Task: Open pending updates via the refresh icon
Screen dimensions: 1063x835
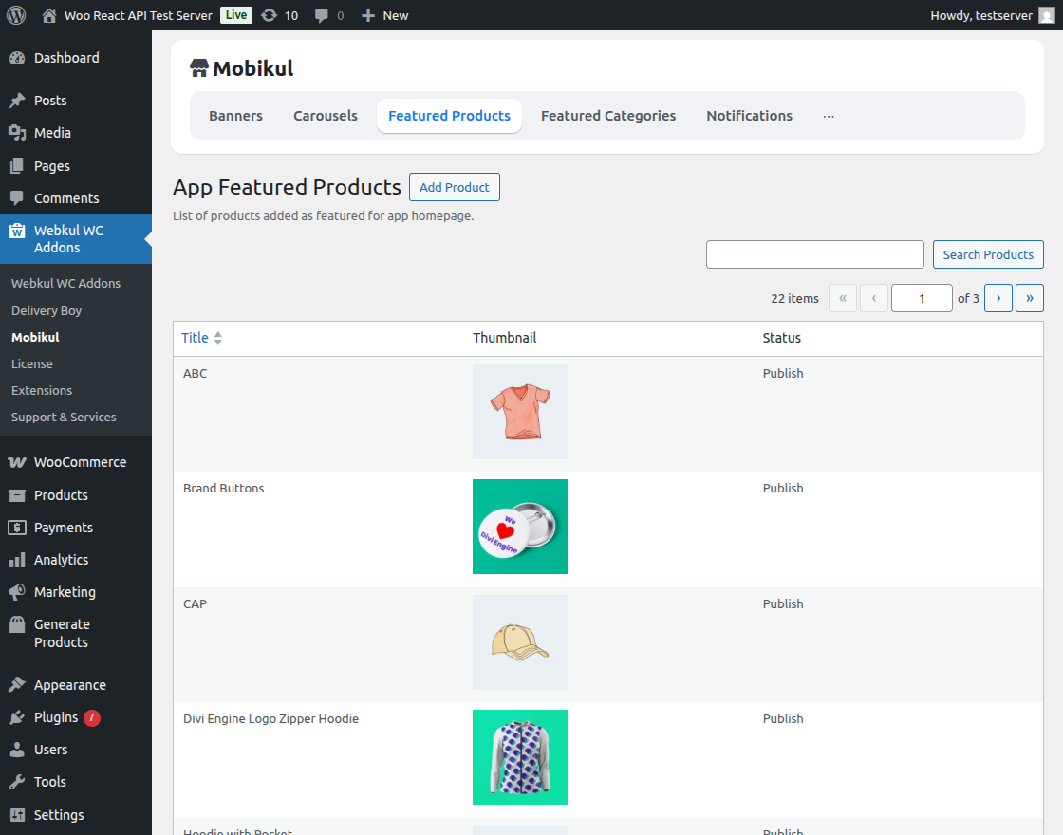Action: 270,15
